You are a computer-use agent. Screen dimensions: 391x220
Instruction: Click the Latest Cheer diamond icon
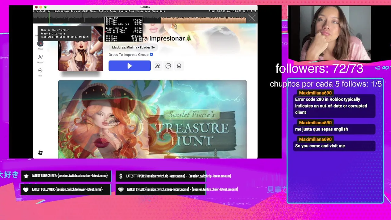point(121,190)
